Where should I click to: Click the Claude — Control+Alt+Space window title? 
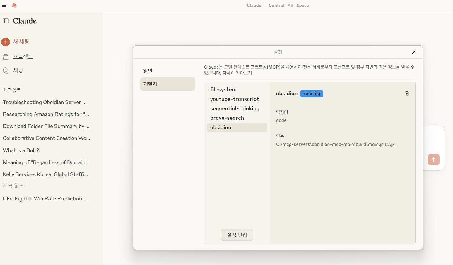(x=278, y=6)
